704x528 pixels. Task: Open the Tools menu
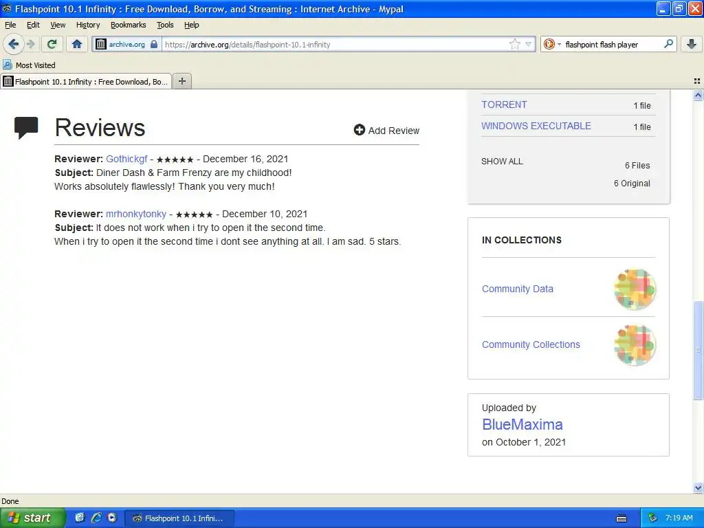tap(165, 25)
